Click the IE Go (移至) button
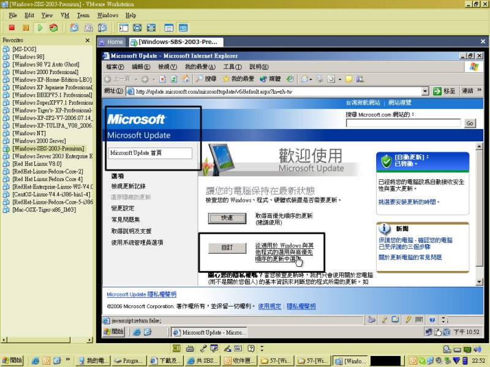The width and height of the screenshot is (490, 367). (x=443, y=91)
